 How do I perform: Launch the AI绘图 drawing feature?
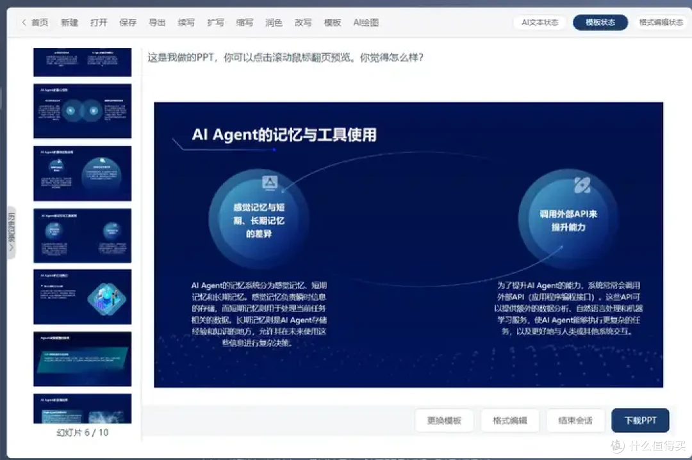coord(366,22)
